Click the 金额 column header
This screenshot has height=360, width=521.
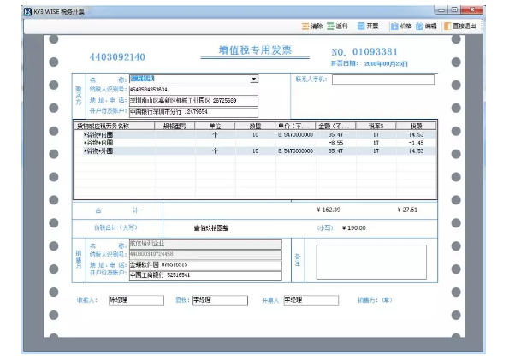click(x=335, y=126)
